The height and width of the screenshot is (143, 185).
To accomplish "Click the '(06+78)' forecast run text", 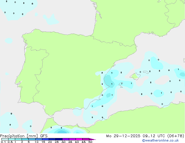I will (x=176, y=136).
